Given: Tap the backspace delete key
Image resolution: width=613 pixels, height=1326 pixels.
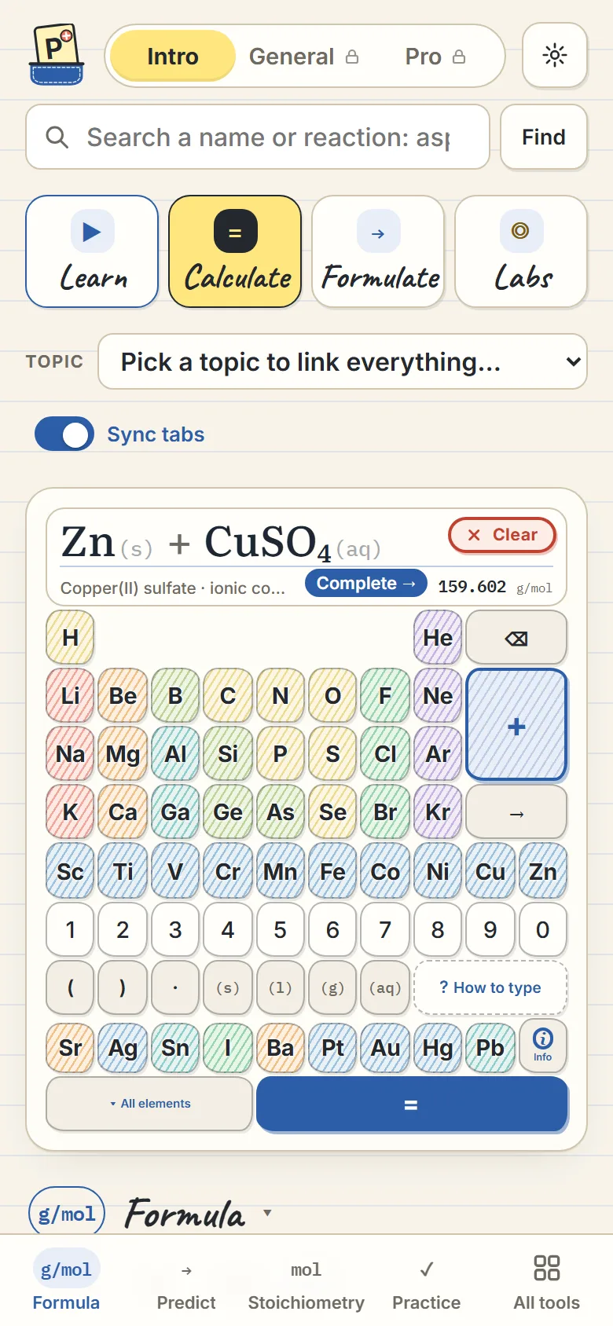Looking at the screenshot, I should coord(516,638).
